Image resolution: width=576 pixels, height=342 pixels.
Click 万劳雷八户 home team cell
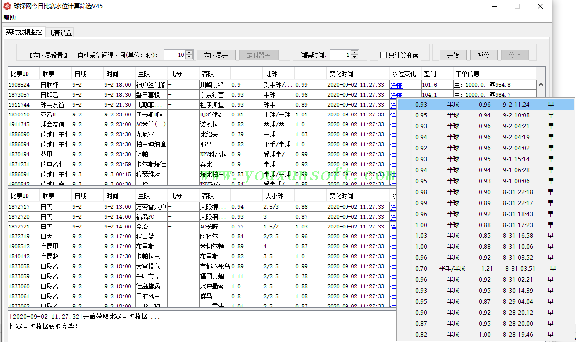tap(151, 207)
